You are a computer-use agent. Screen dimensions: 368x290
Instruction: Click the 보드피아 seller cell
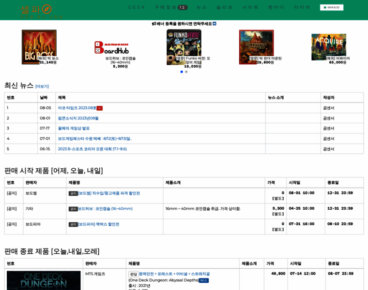[x=33, y=224]
